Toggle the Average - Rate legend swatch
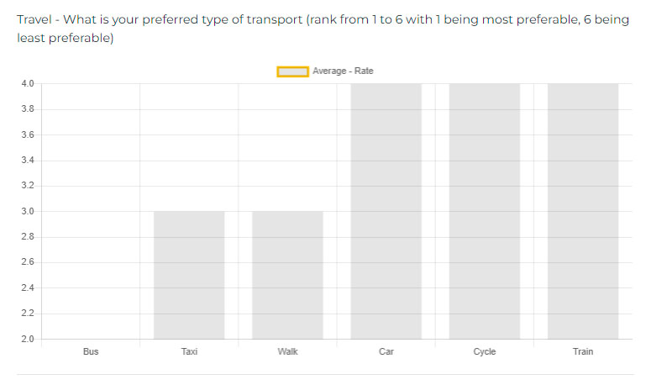 (x=292, y=71)
